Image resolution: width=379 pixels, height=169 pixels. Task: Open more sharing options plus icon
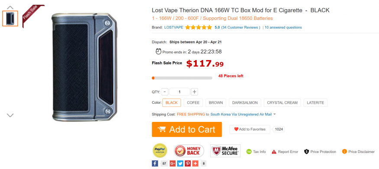[195, 163]
